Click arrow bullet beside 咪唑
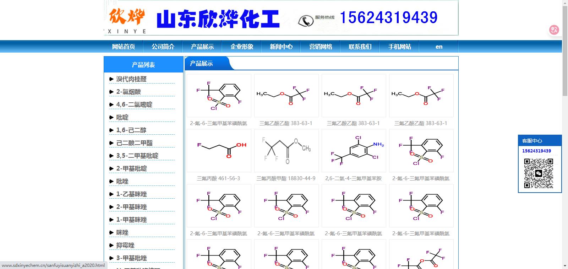Image resolution: width=568 pixels, height=269 pixels. click(x=111, y=233)
